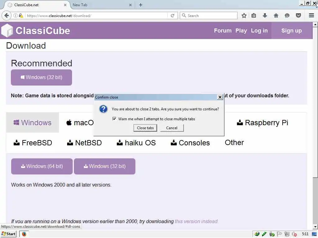Screen dimensions: 318x238
Task: Click the show desktop icon in the tray
Action: tap(314, 234)
